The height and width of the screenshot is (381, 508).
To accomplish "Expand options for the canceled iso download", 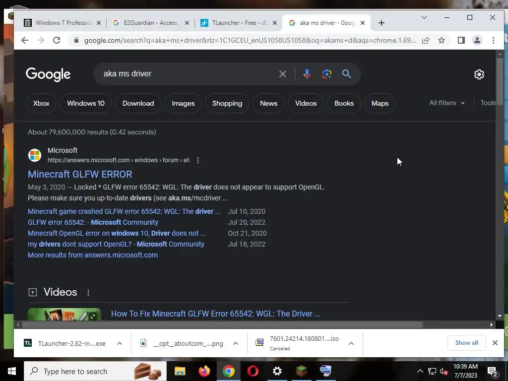I will [351, 343].
